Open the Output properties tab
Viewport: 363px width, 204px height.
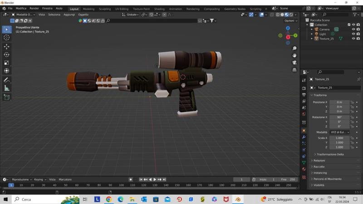point(304,95)
